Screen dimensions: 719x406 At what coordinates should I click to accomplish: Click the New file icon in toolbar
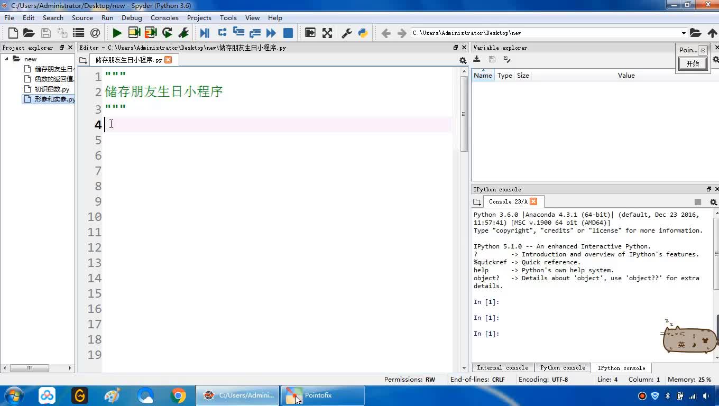point(13,33)
